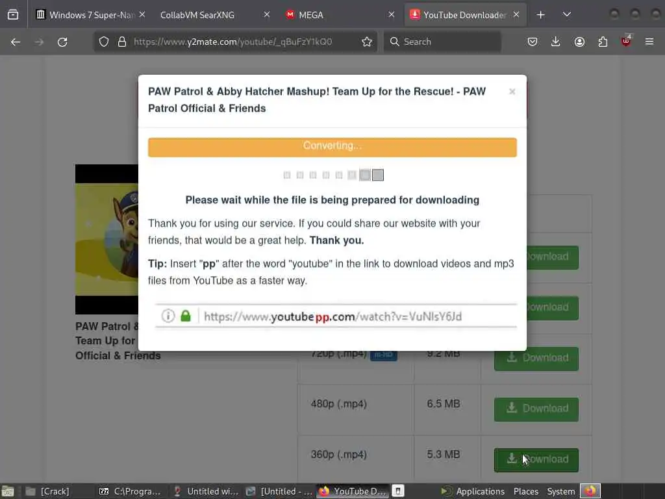Open the Firefox View tab-list icon
The image size is (665, 499).
point(13,15)
